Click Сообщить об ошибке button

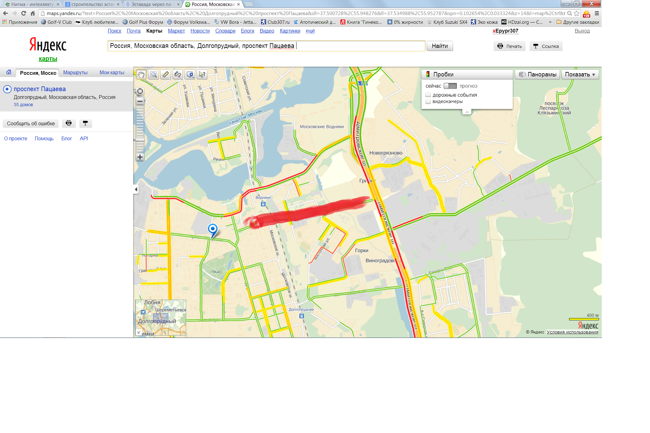[x=31, y=123]
